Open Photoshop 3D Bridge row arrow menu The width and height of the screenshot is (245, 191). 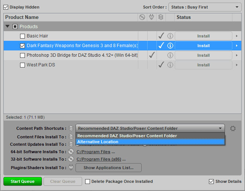click(237, 55)
